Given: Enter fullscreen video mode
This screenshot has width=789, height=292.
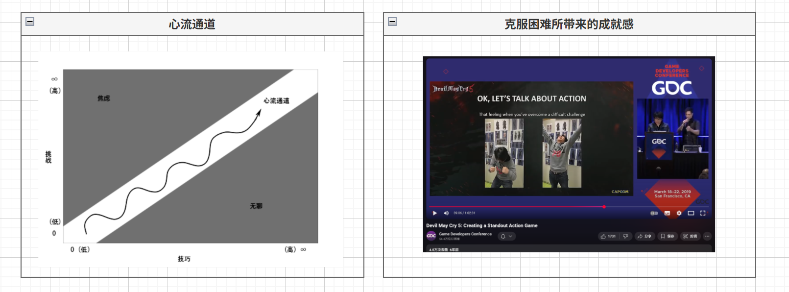Looking at the screenshot, I should click(703, 213).
